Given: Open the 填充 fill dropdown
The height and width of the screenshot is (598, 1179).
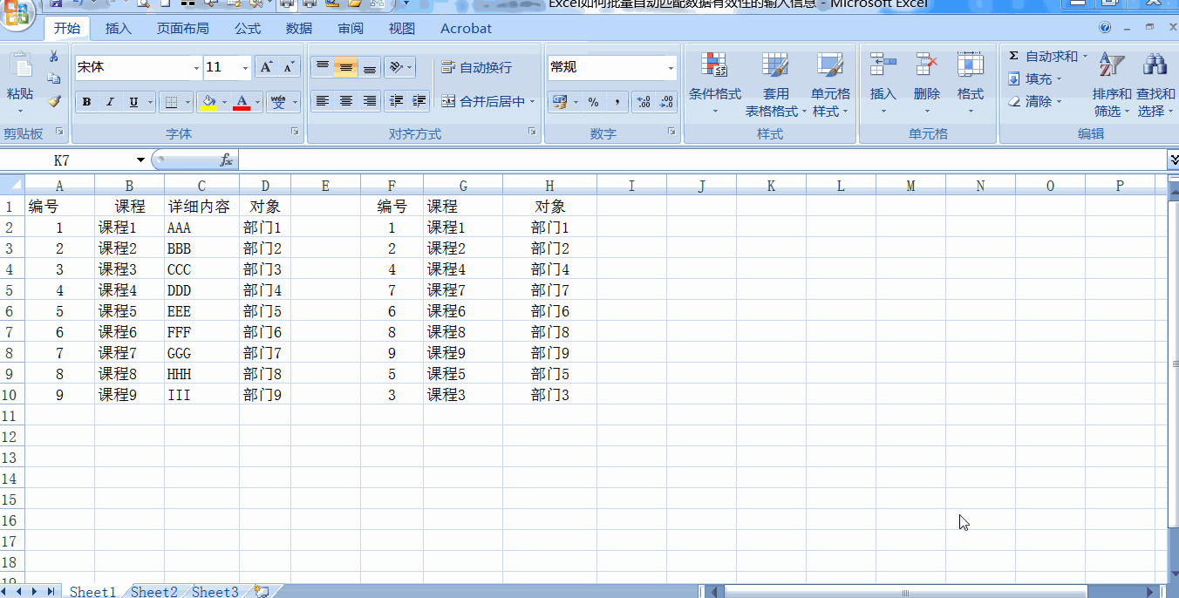Looking at the screenshot, I should [x=1036, y=79].
